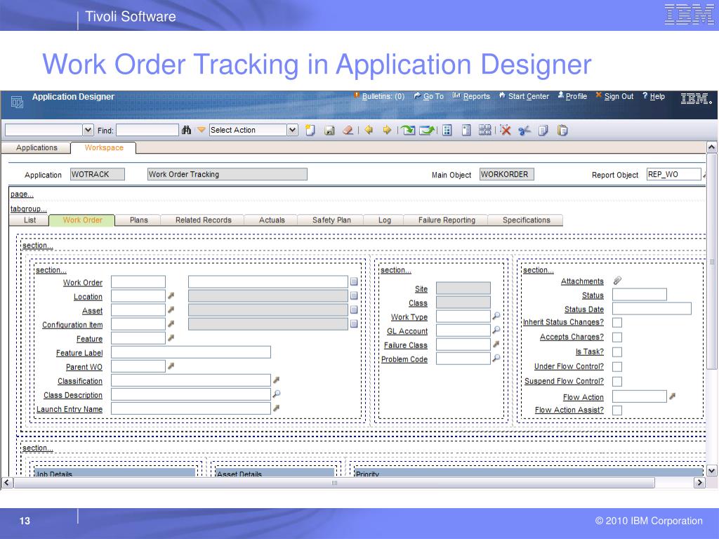Open the Help link
Viewport: 719px width, 539px height.
pos(657,96)
